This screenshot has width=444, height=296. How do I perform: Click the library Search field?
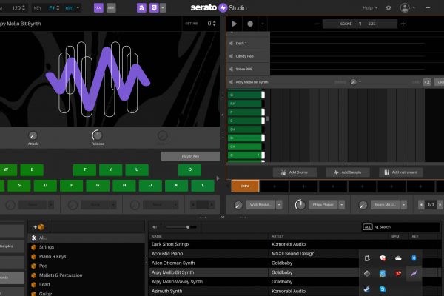tap(406, 227)
